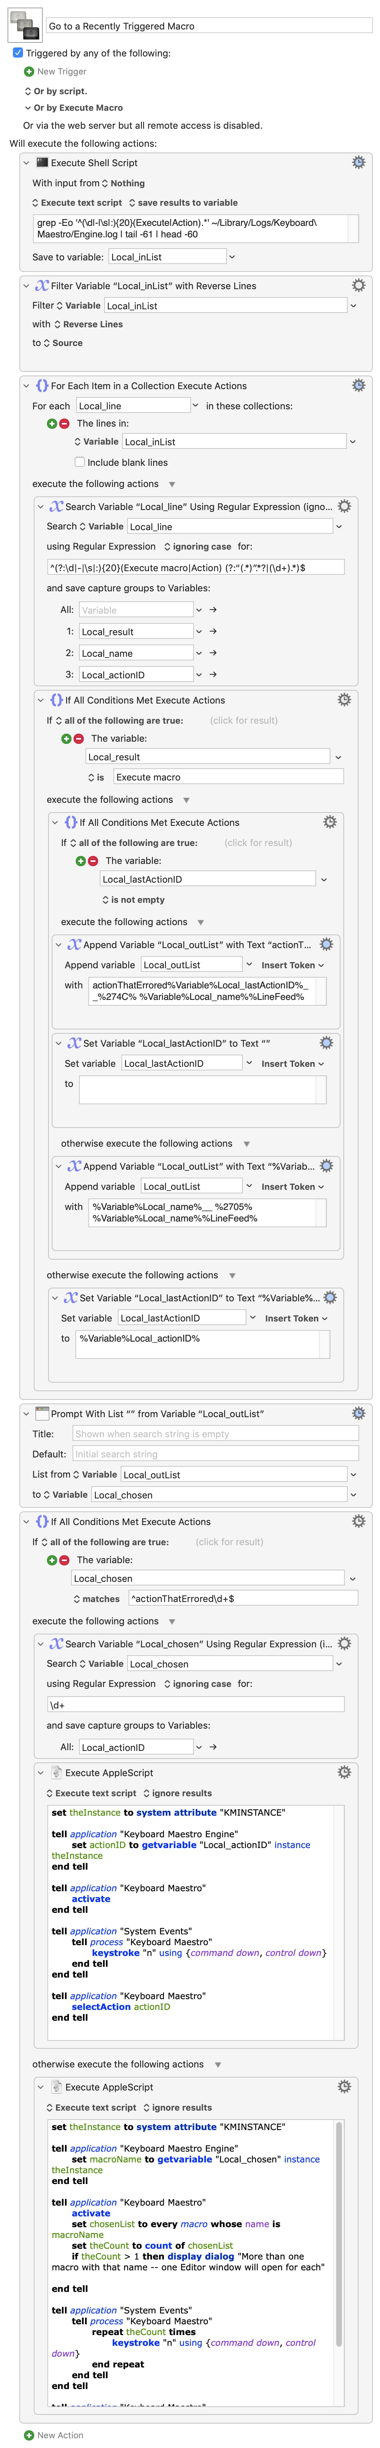Toggle "Triggered by any of the following" checkbox
Screen dimensions: 380x2448
(18, 53)
